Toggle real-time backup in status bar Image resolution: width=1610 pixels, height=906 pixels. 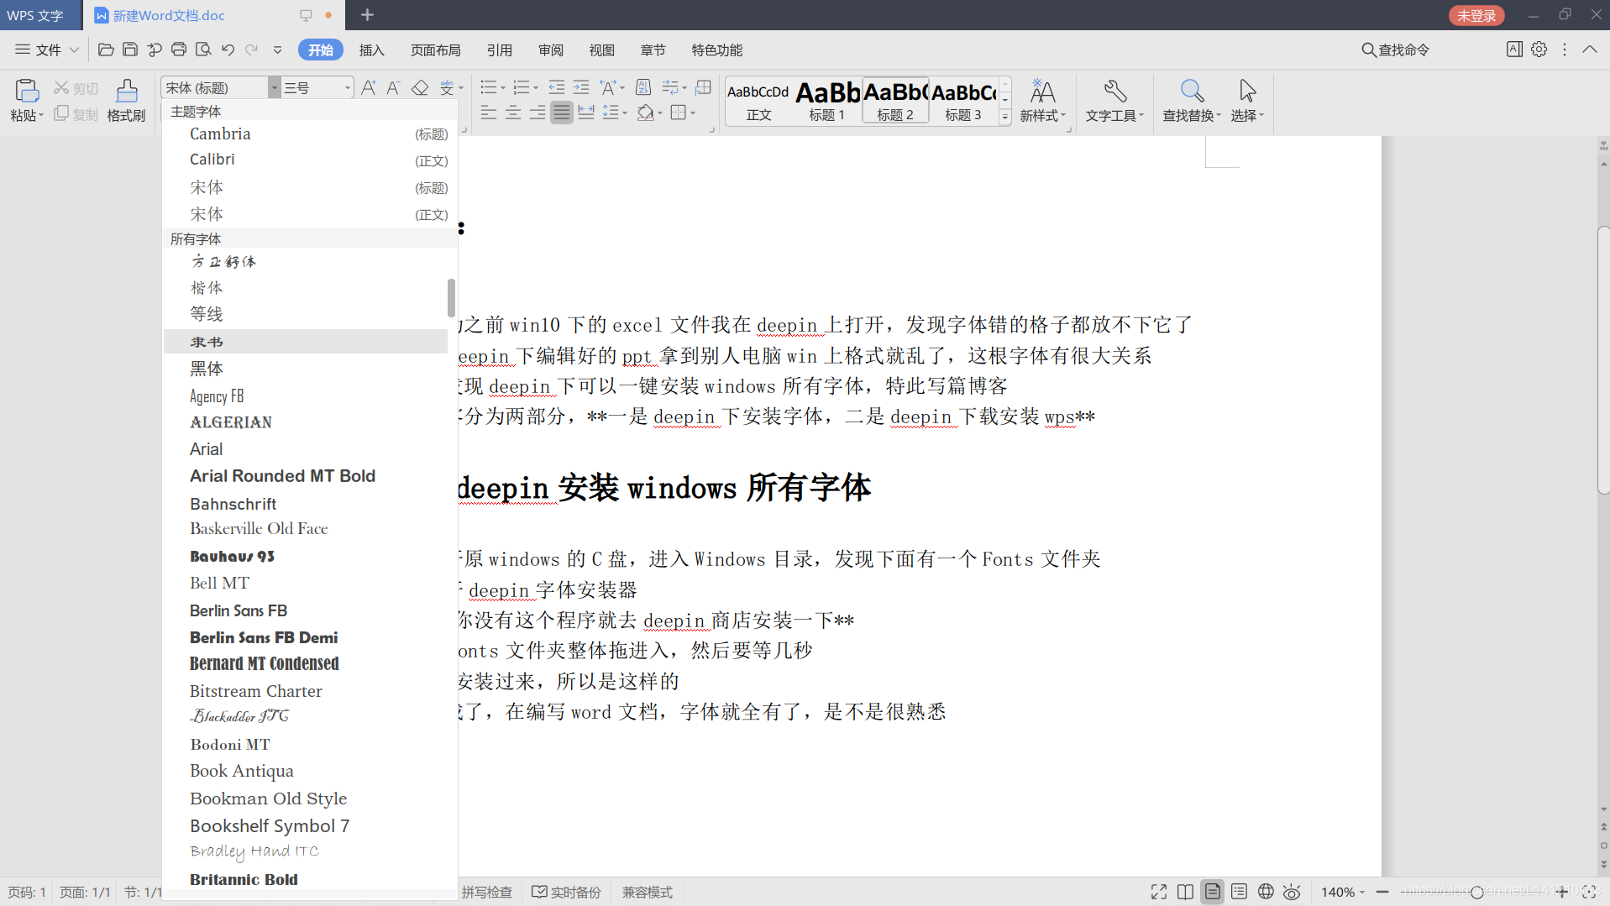567,892
